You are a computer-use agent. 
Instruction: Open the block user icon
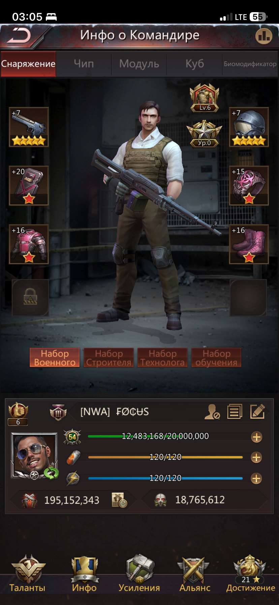click(x=212, y=412)
